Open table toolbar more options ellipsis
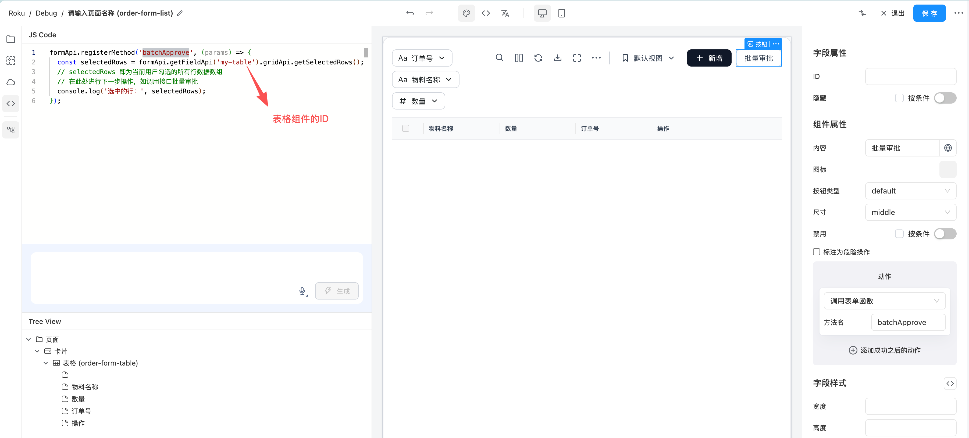969x438 pixels. coord(596,58)
